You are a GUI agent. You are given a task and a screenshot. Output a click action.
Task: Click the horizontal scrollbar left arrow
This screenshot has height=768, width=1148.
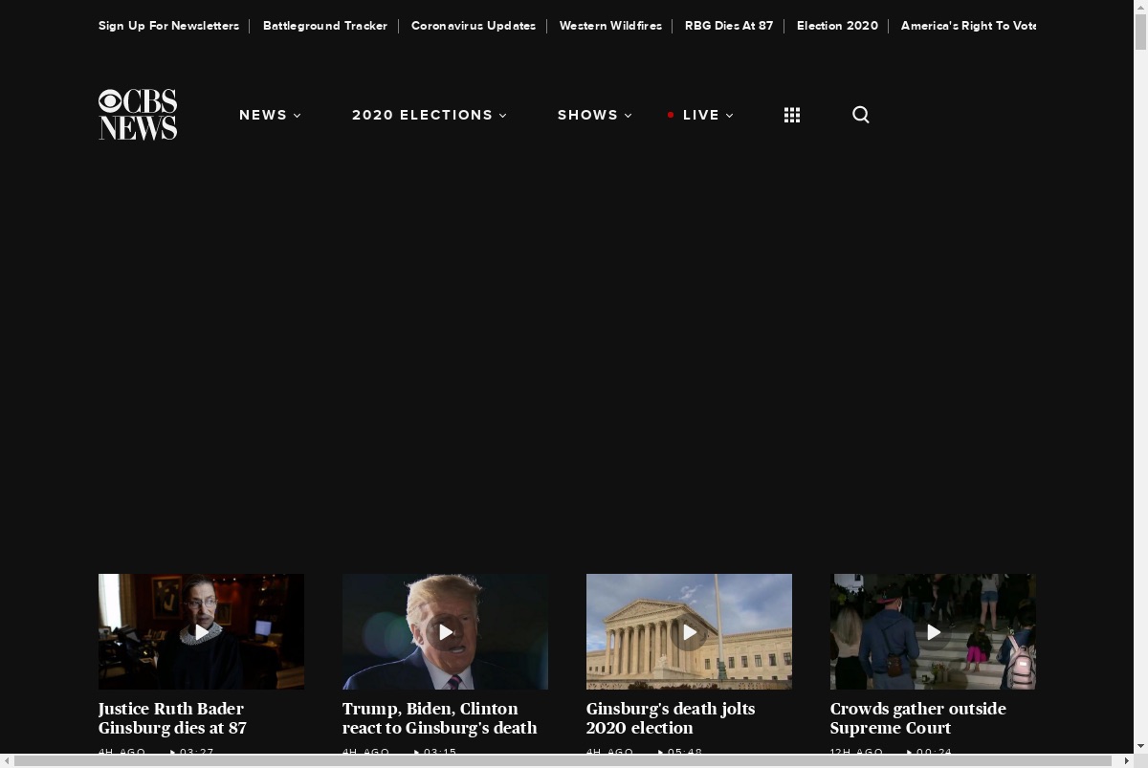(7, 761)
